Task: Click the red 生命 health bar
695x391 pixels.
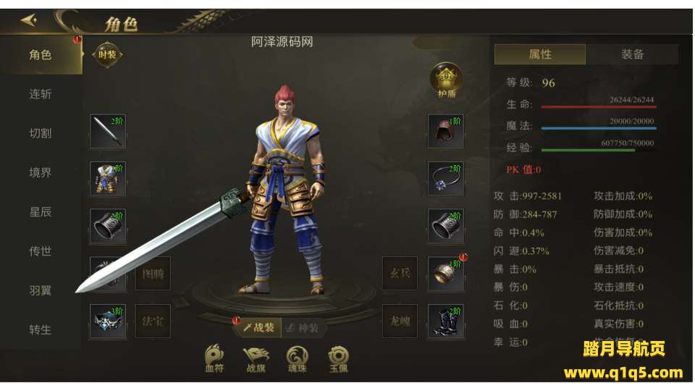Action: 599,107
